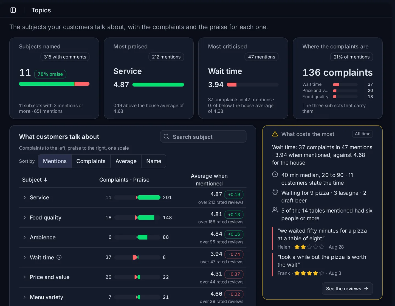Click the 21% of mentions badge
This screenshot has height=306, width=395.
click(x=351, y=57)
